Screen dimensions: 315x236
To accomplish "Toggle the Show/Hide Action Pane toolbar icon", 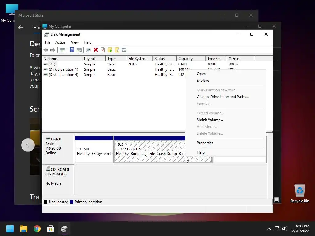I will (x=79, y=50).
